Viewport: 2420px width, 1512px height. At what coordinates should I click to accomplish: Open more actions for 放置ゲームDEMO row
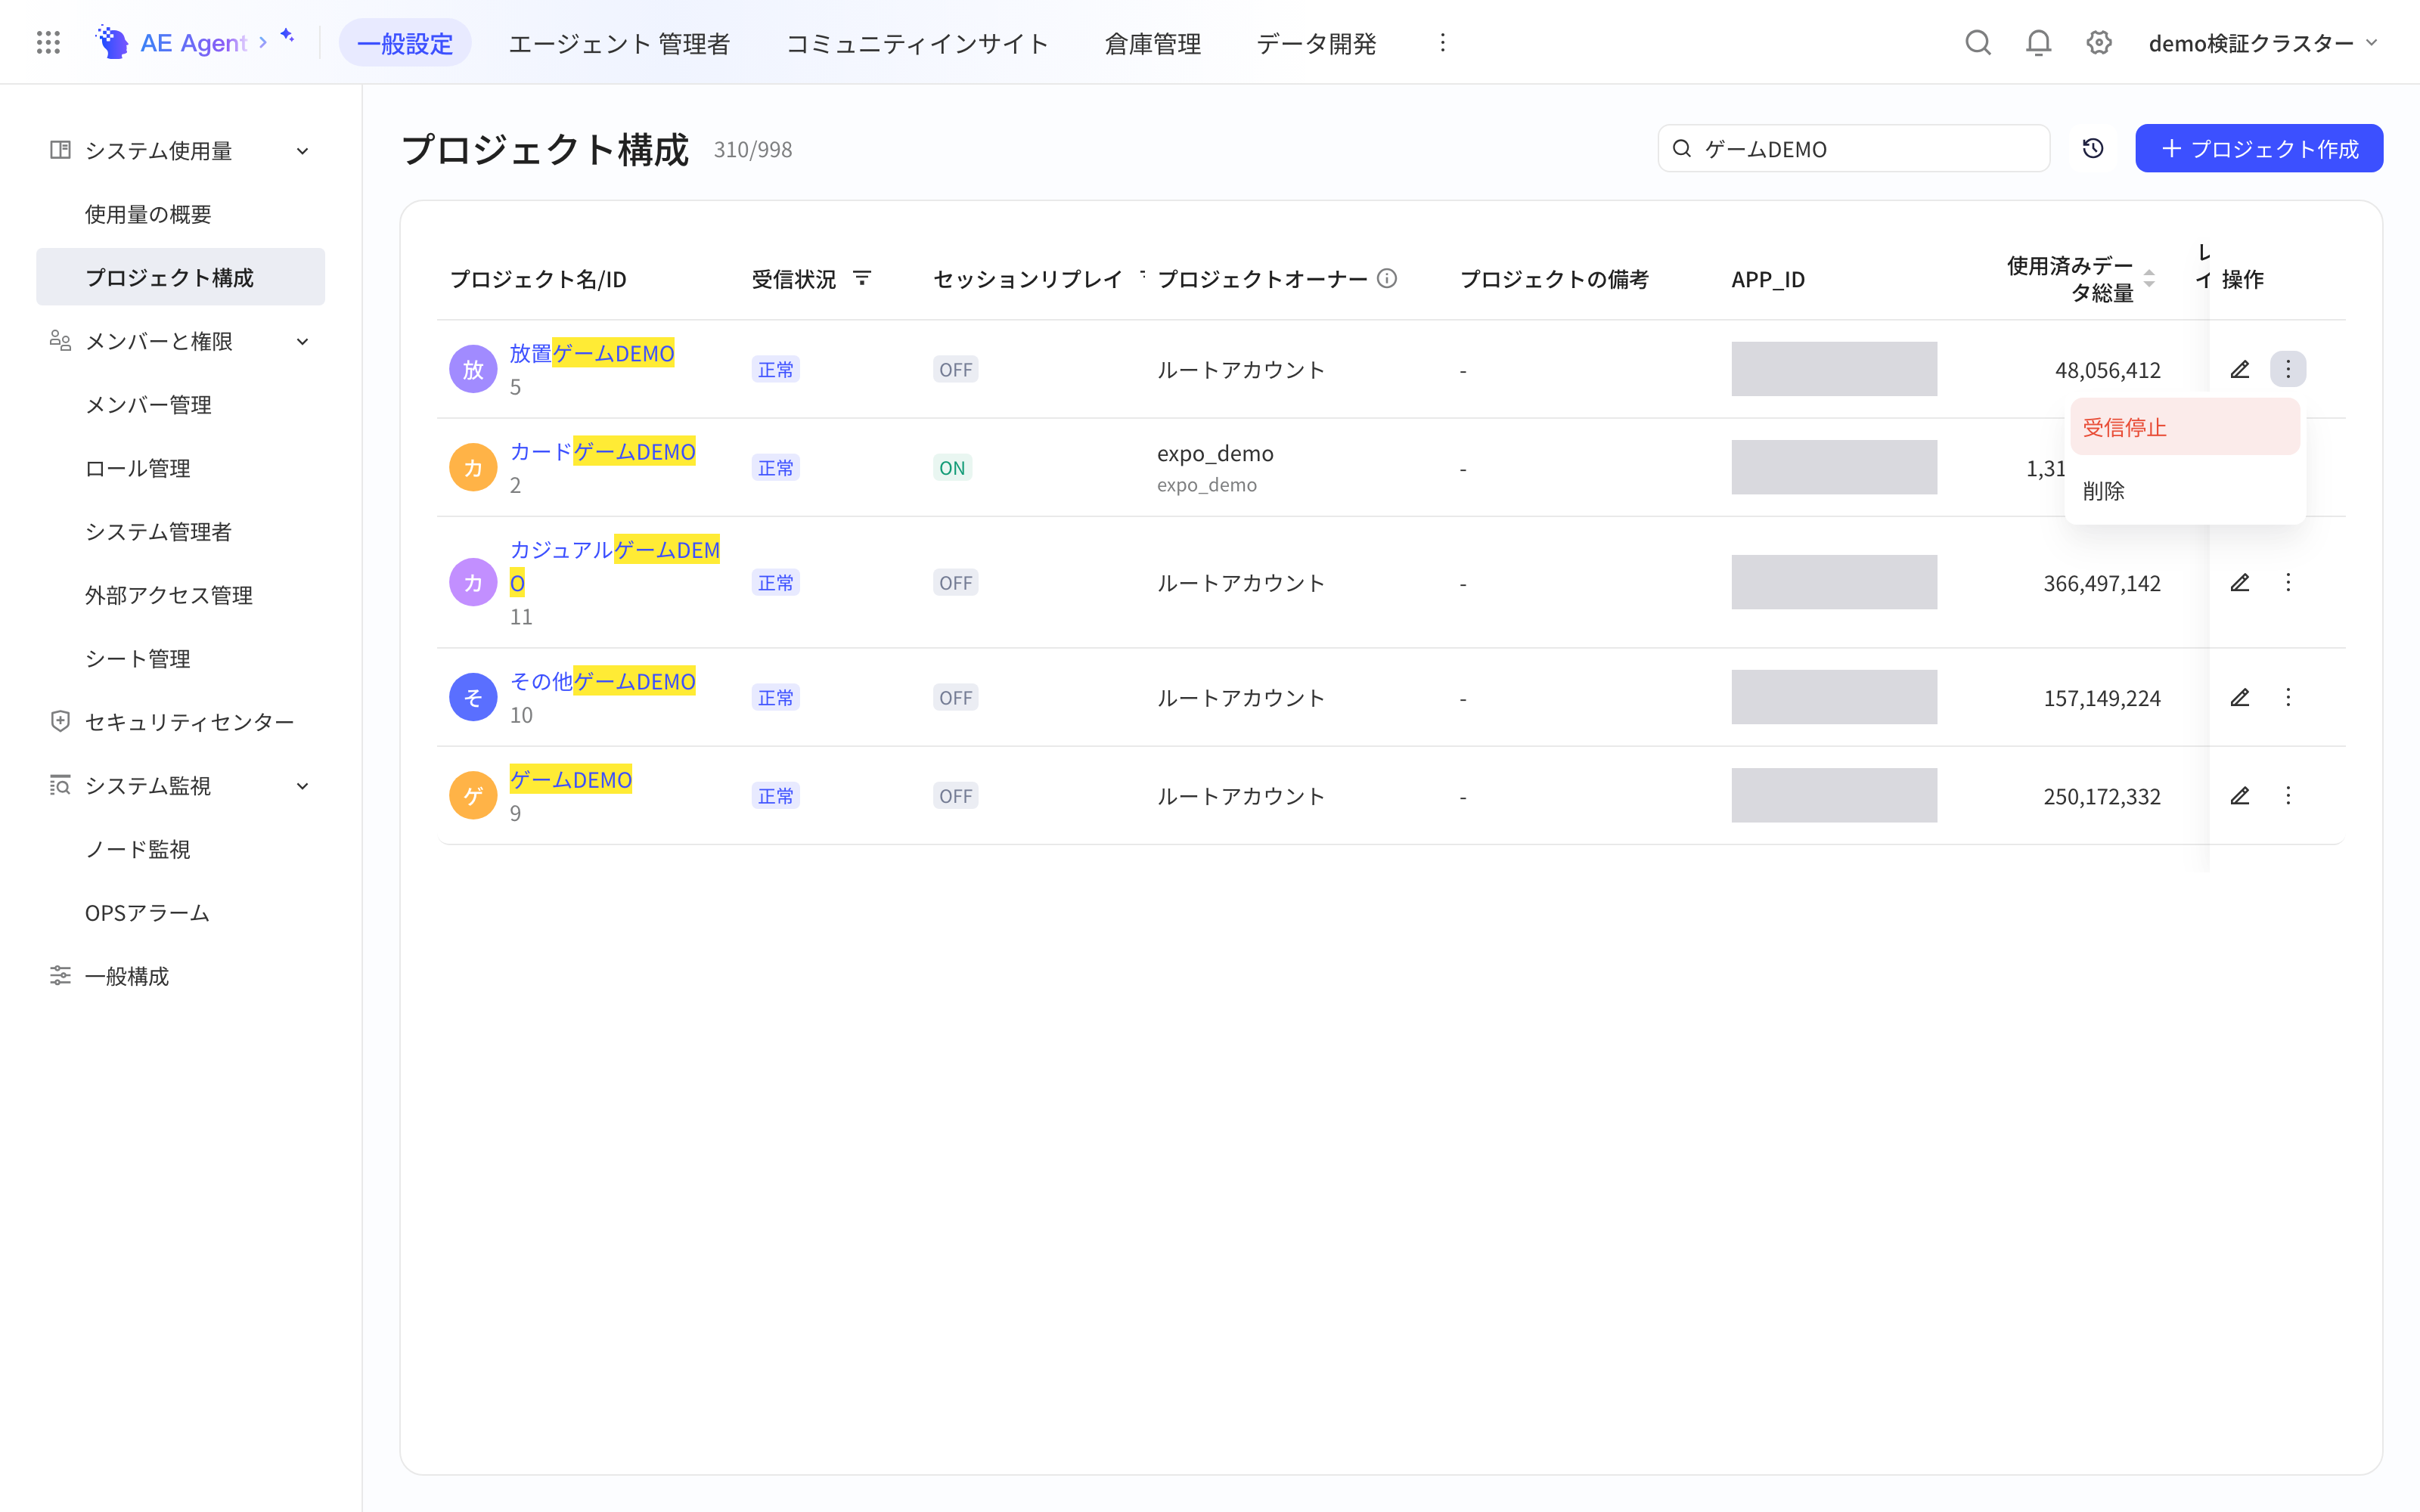[2288, 369]
